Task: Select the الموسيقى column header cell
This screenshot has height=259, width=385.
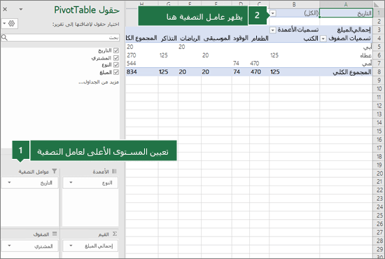Action: [216, 38]
